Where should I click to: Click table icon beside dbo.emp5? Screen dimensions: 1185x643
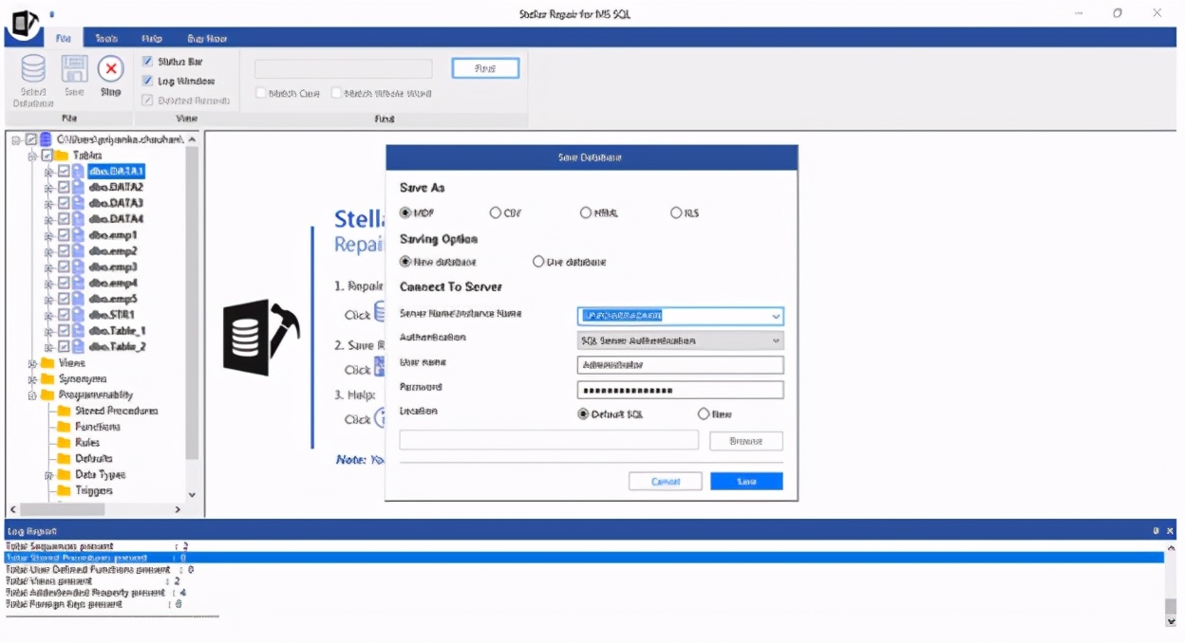[x=78, y=299]
